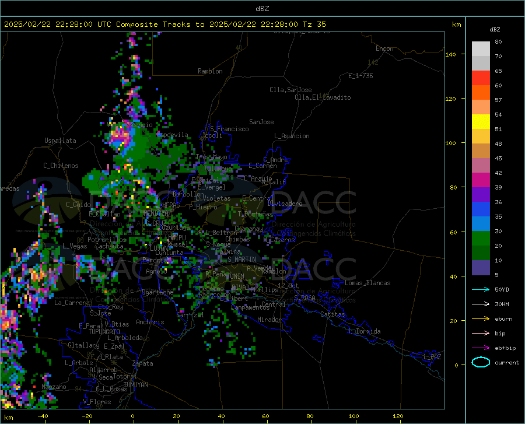
Task: Click the cyan 50YD arrow legend icon
Action: click(481, 289)
